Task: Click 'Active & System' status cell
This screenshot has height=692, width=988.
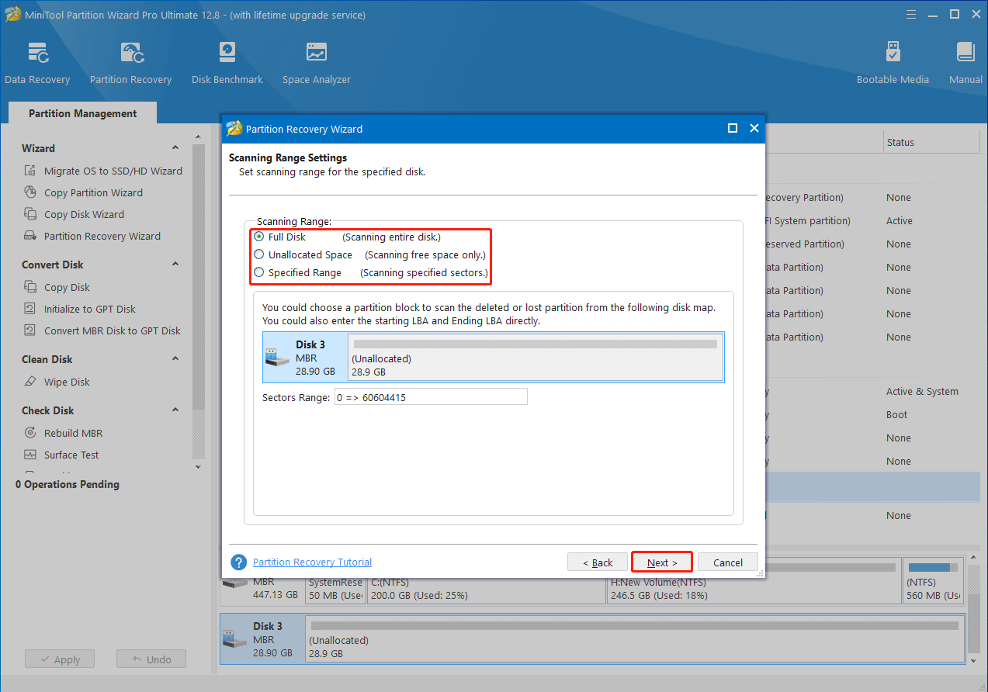Action: [922, 392]
